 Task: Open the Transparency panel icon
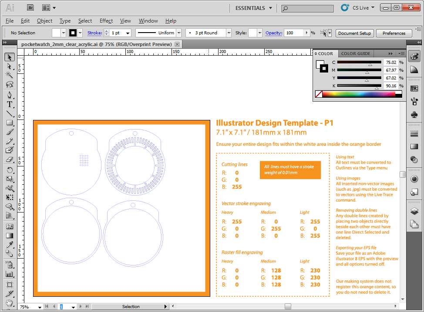(414, 159)
